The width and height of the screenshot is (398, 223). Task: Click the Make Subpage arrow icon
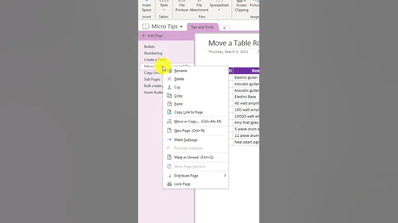click(169, 140)
